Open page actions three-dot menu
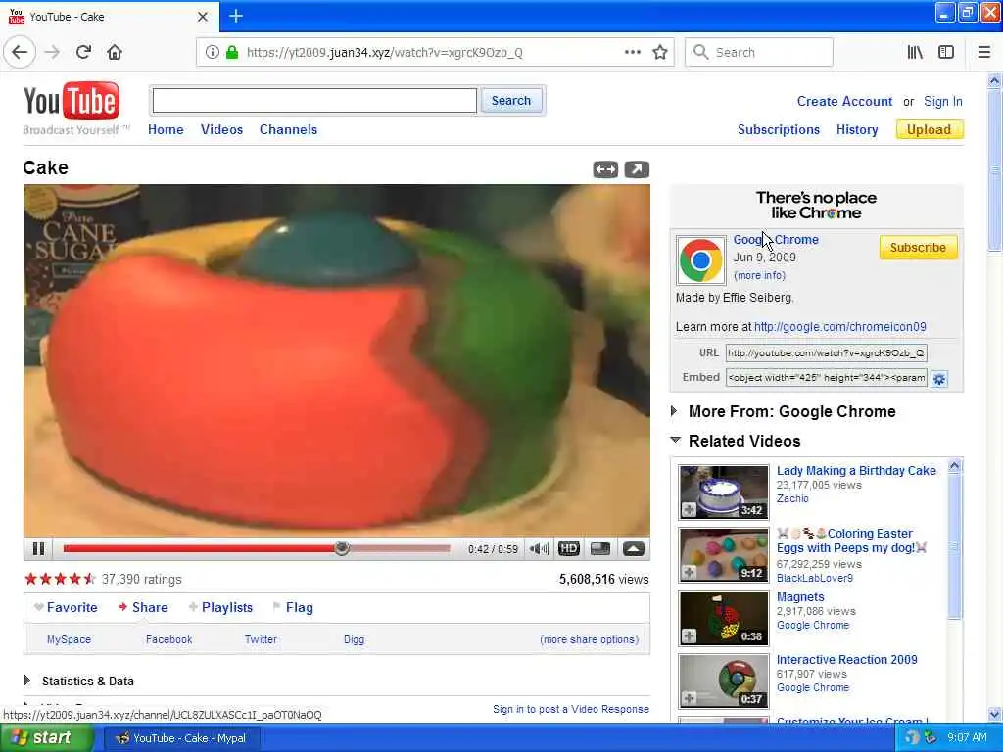Viewport: 1003px width, 752px height. 633,53
